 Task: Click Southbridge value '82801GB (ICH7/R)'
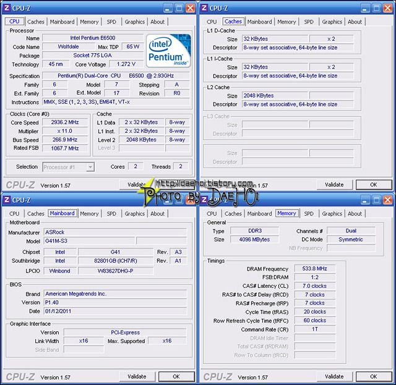116,261
